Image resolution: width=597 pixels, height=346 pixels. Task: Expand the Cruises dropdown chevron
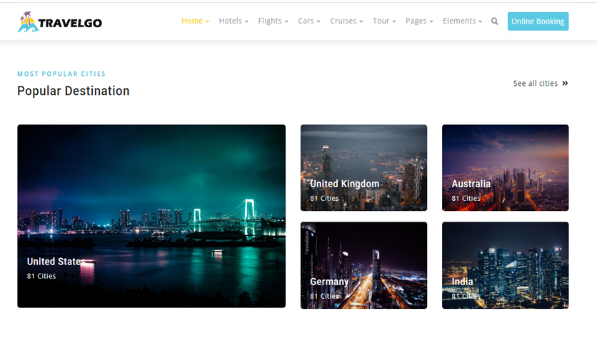click(361, 21)
